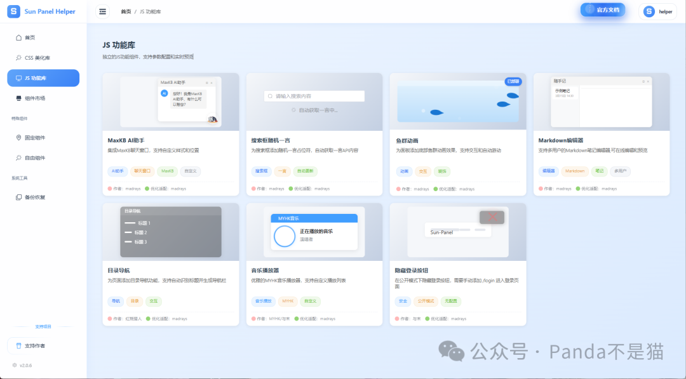The height and width of the screenshot is (379, 686).
Task: Click the 备份恢复 copy icon
Action: [x=18, y=197]
